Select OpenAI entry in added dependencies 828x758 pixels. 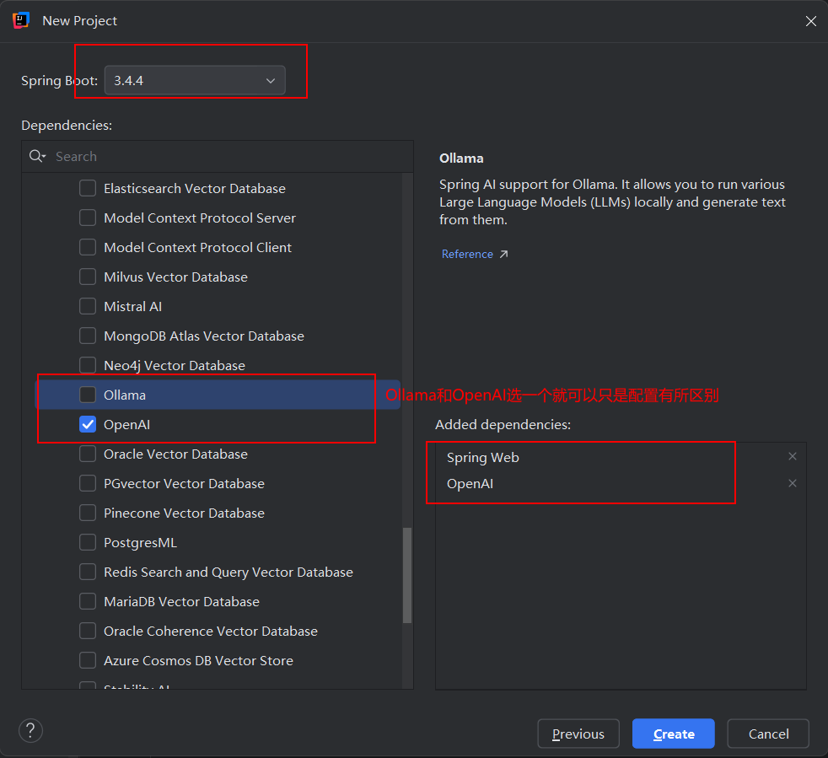pyautogui.click(x=470, y=484)
